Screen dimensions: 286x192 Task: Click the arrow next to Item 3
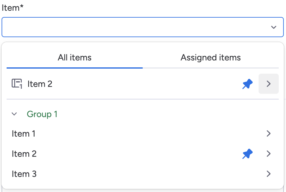[x=268, y=174]
